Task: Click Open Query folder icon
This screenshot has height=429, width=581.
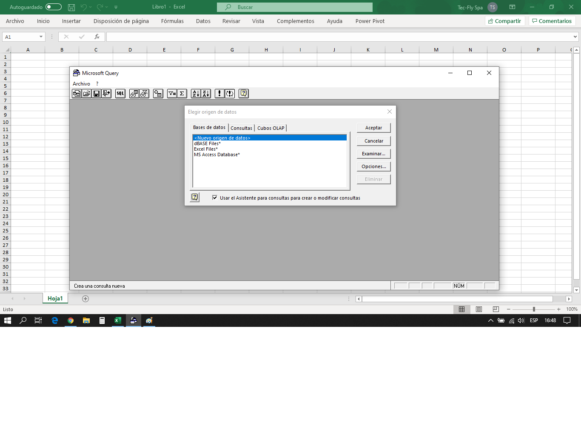Action: [87, 94]
